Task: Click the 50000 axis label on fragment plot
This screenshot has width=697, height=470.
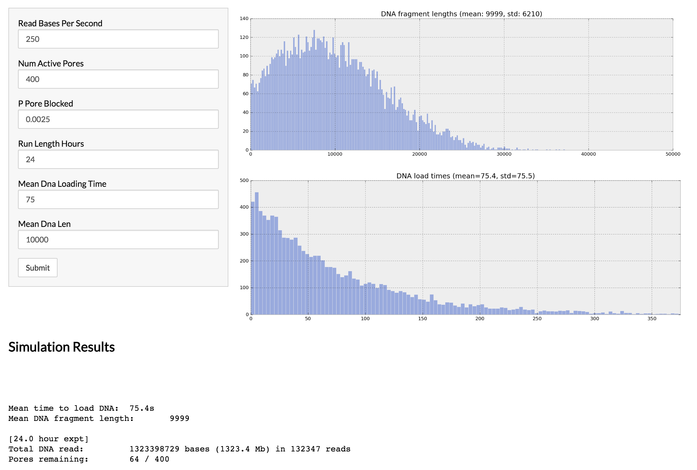Action: point(673,154)
